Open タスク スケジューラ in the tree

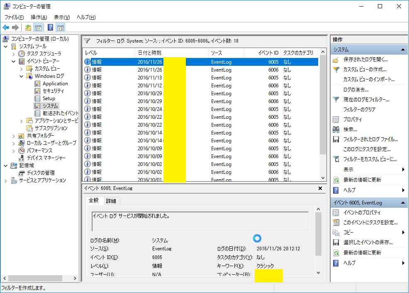[x=44, y=54]
